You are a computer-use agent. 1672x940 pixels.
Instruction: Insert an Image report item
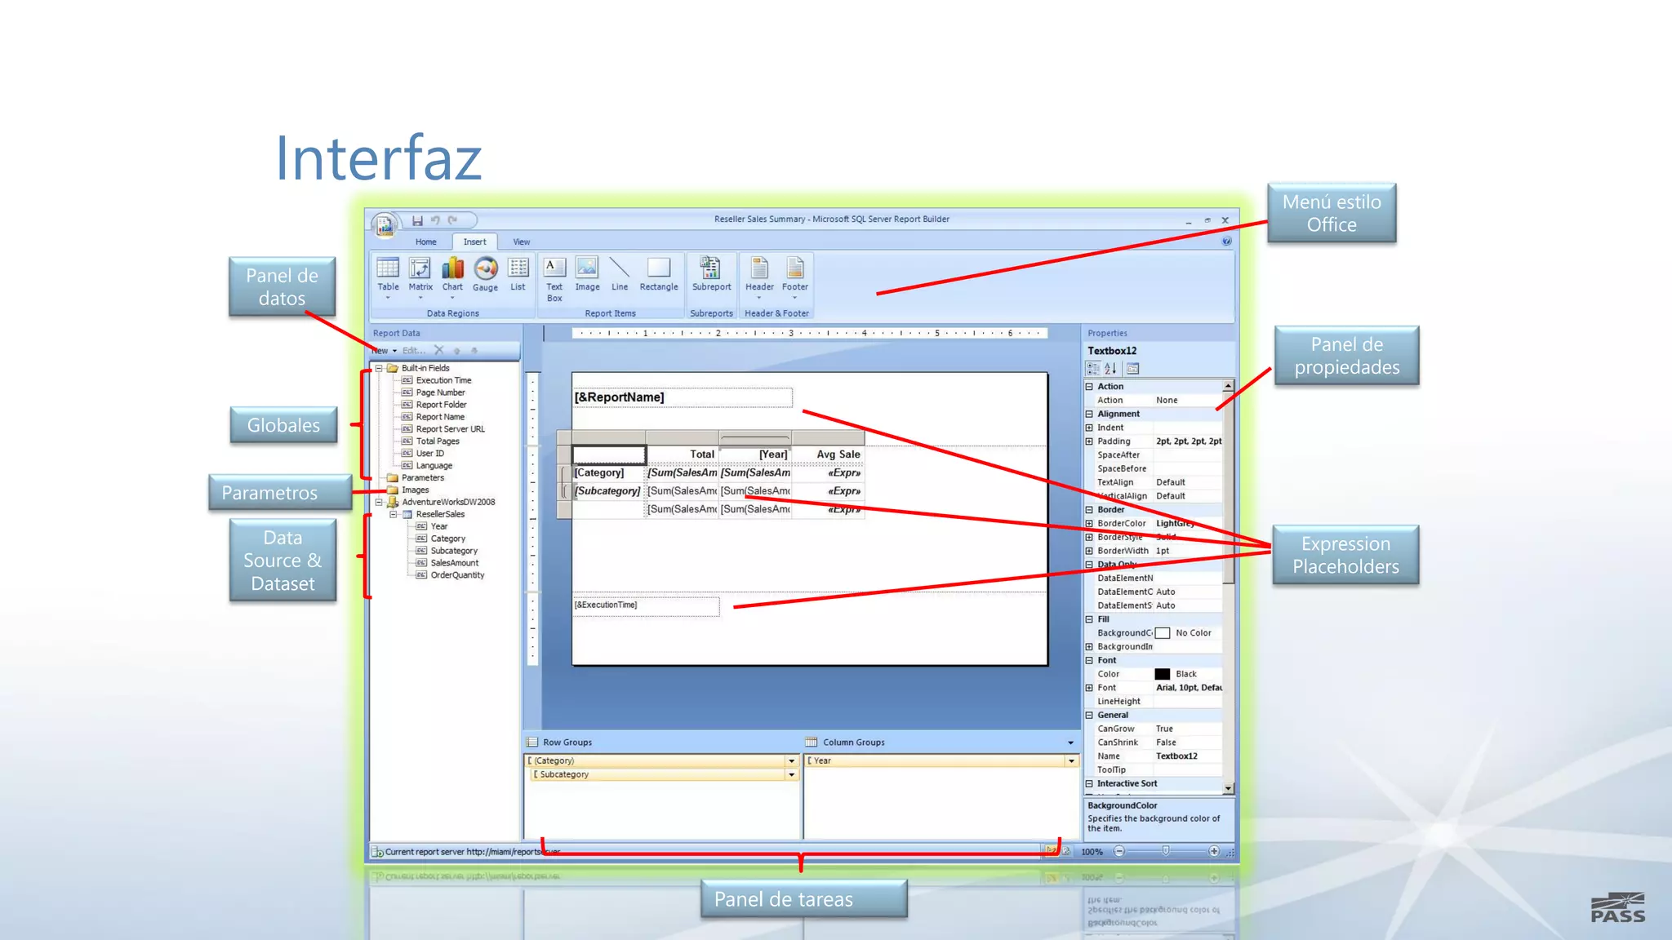(587, 274)
